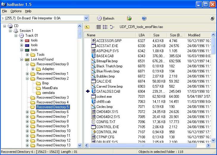Viewport: 217px width, 155px height.
Task: Expand the Tools folder node
Action: point(27,55)
